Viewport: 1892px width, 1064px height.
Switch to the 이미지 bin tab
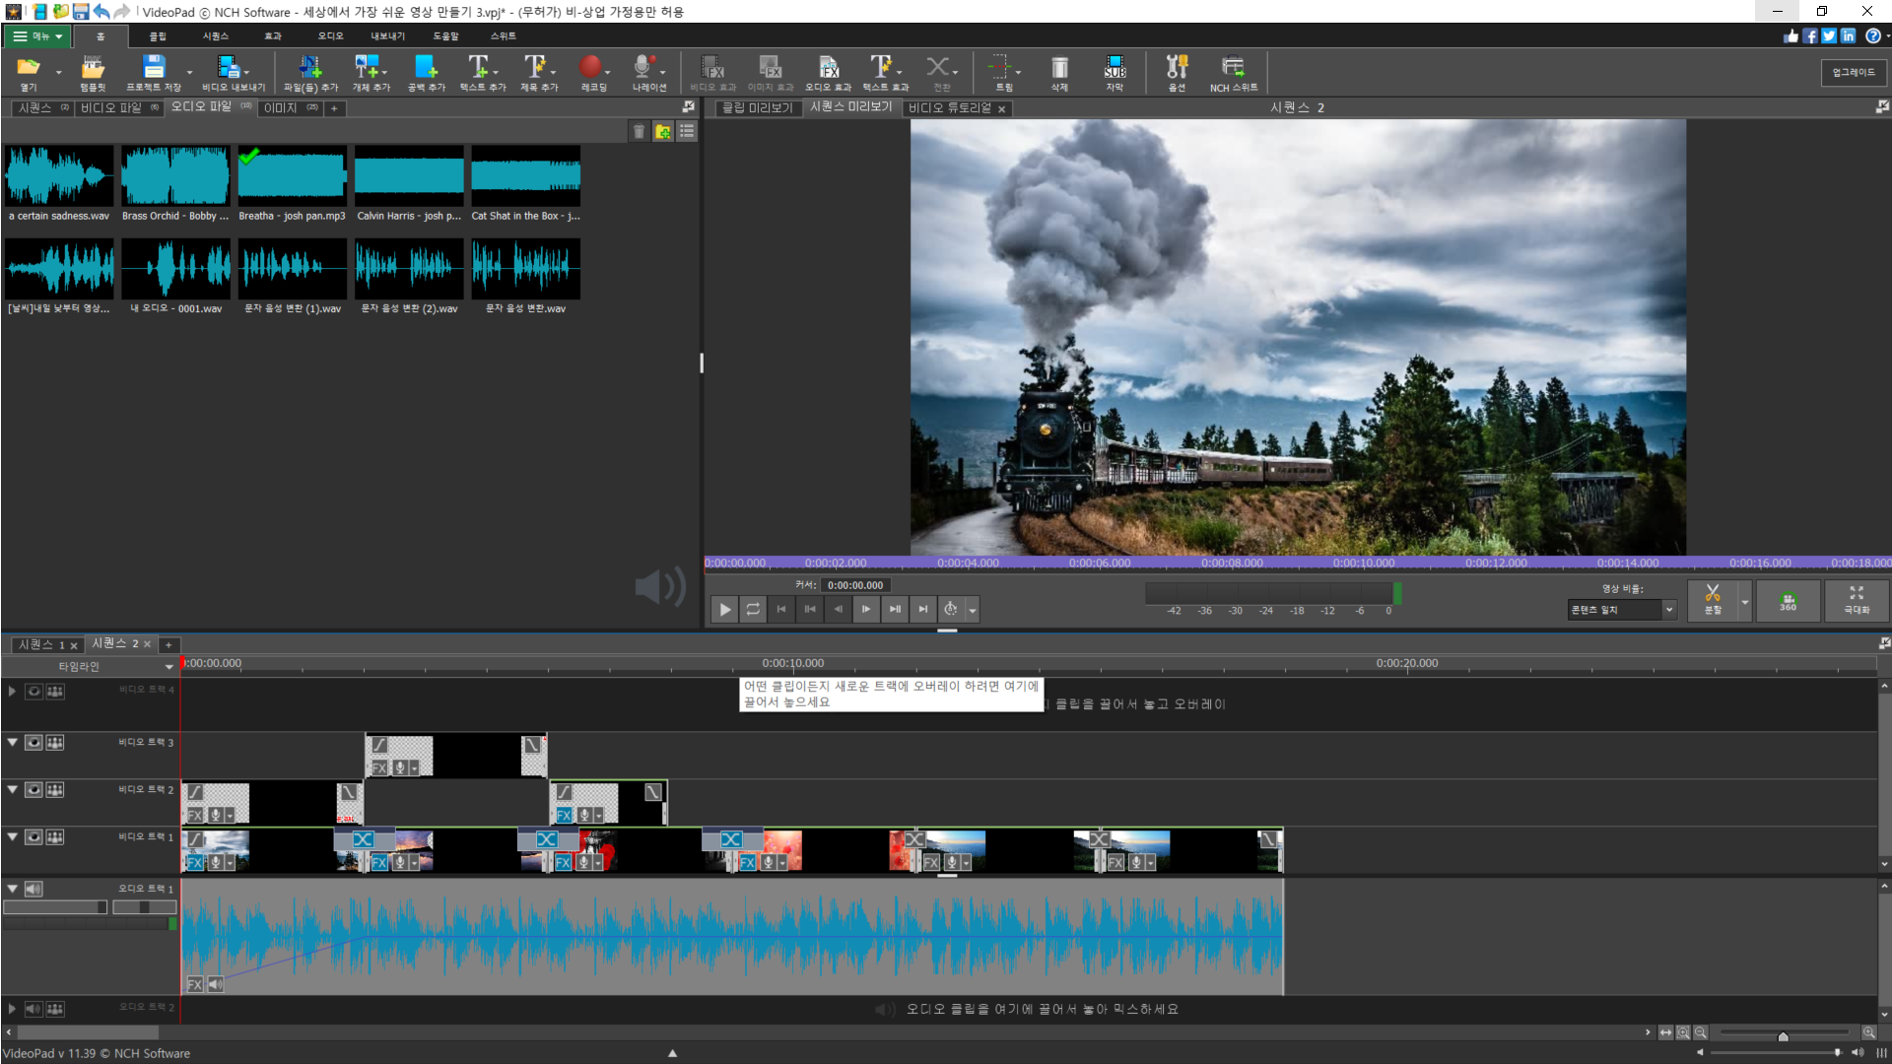tap(281, 108)
